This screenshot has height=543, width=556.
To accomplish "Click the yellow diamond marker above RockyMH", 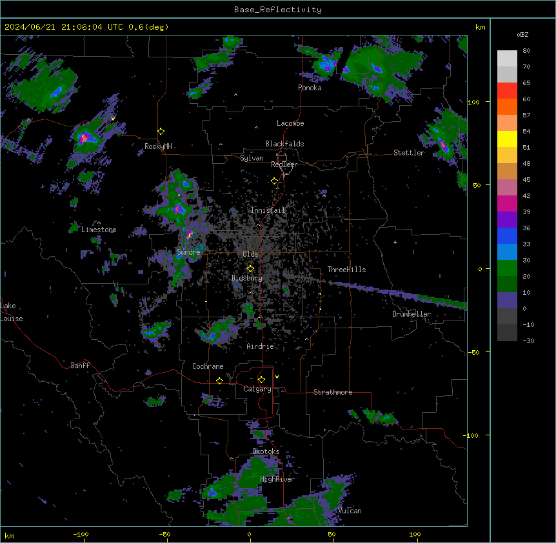I will (x=161, y=132).
